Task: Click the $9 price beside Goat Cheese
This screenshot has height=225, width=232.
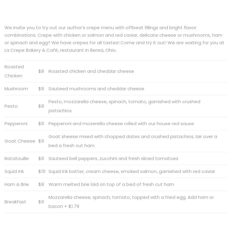Action: (x=41, y=141)
